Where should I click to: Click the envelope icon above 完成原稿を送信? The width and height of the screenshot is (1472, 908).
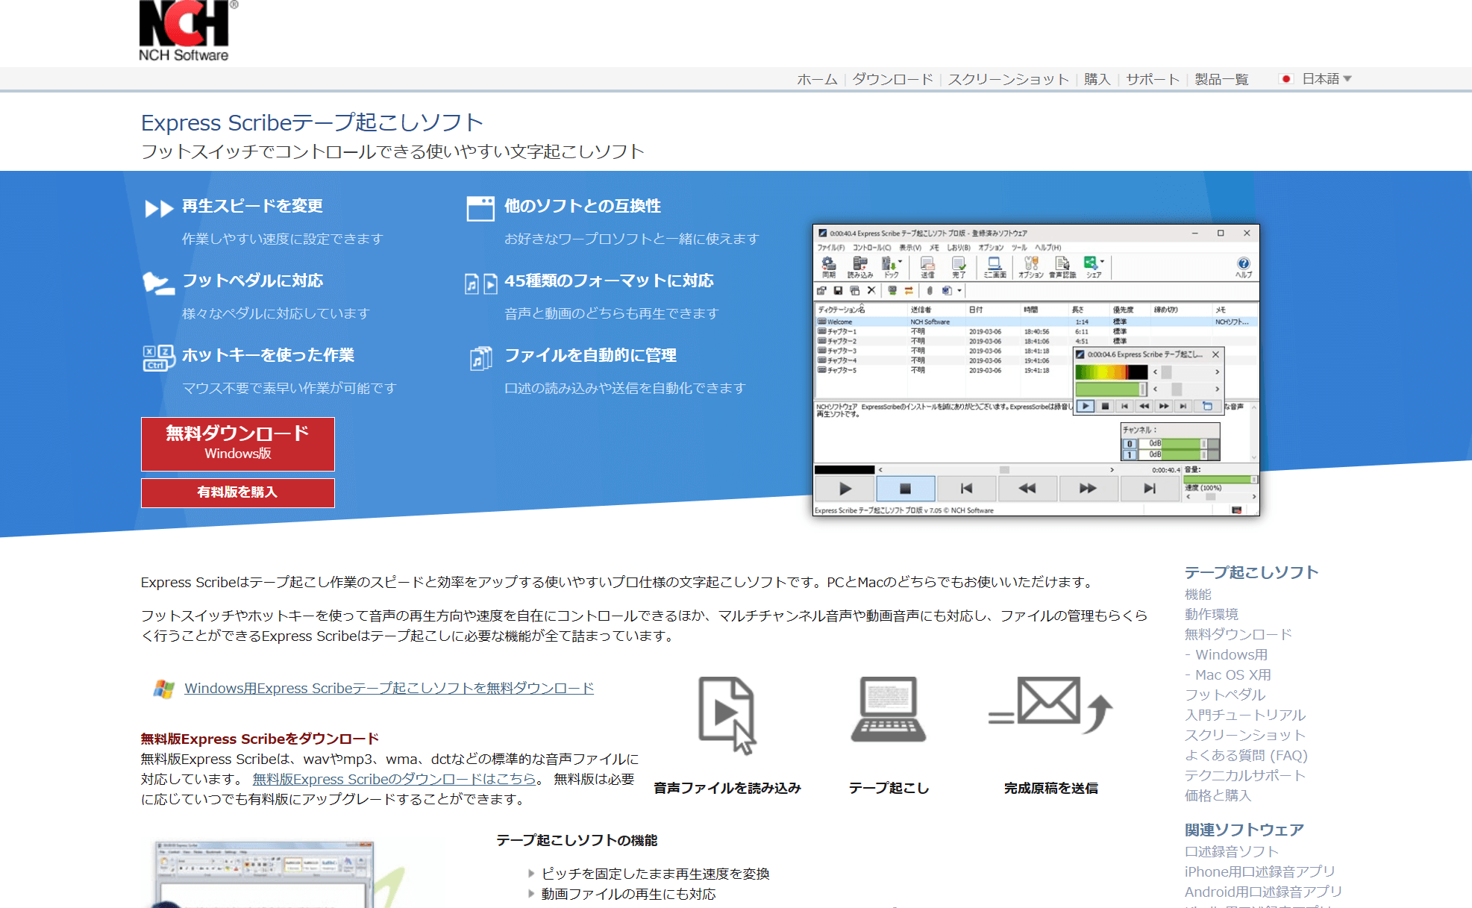point(1050,705)
